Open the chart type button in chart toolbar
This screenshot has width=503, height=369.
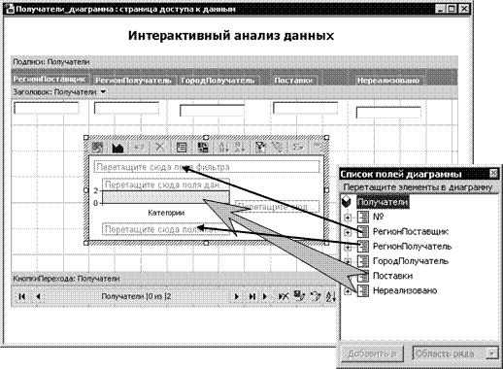pos(117,148)
